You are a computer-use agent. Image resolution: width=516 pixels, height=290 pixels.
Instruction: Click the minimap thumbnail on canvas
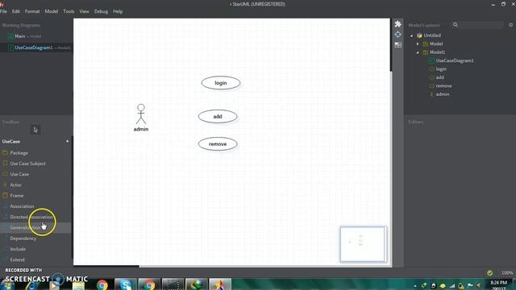click(363, 244)
